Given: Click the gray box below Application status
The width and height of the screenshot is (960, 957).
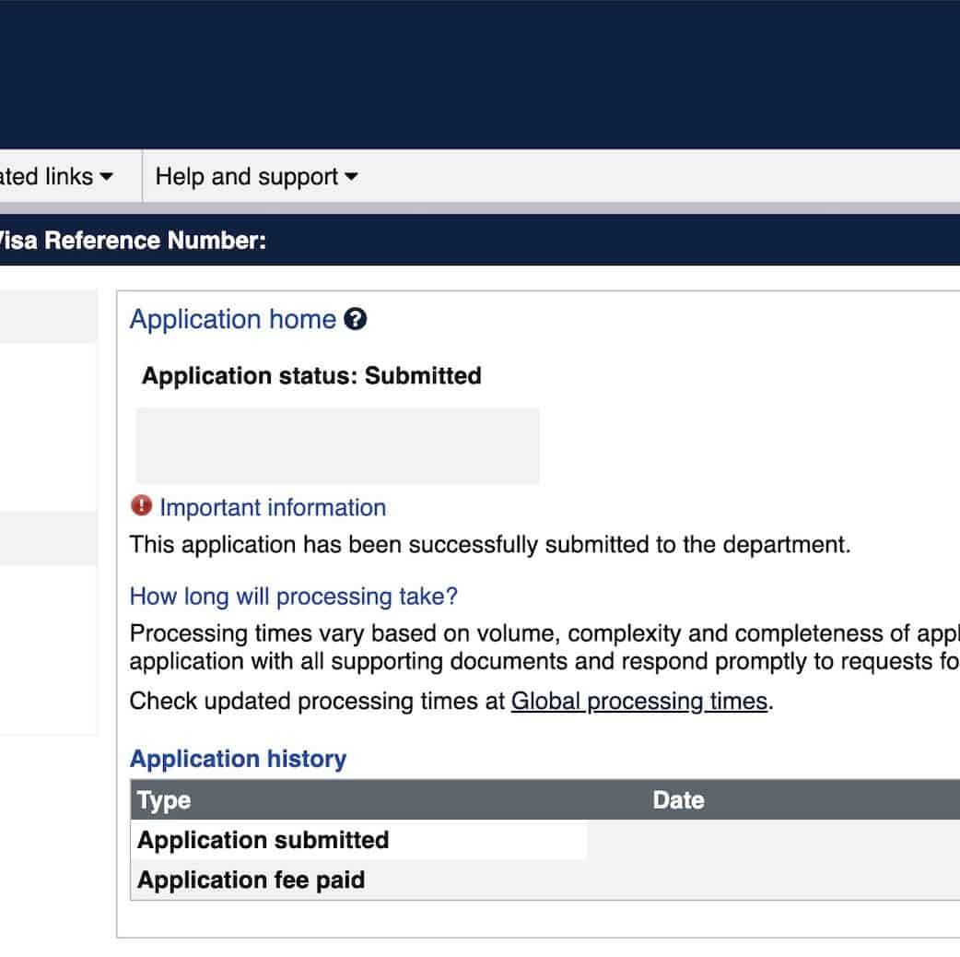Looking at the screenshot, I should pos(337,446).
